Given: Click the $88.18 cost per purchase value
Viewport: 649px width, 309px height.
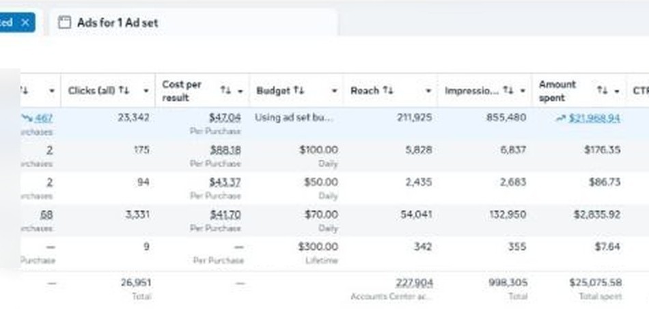Looking at the screenshot, I should point(225,150).
